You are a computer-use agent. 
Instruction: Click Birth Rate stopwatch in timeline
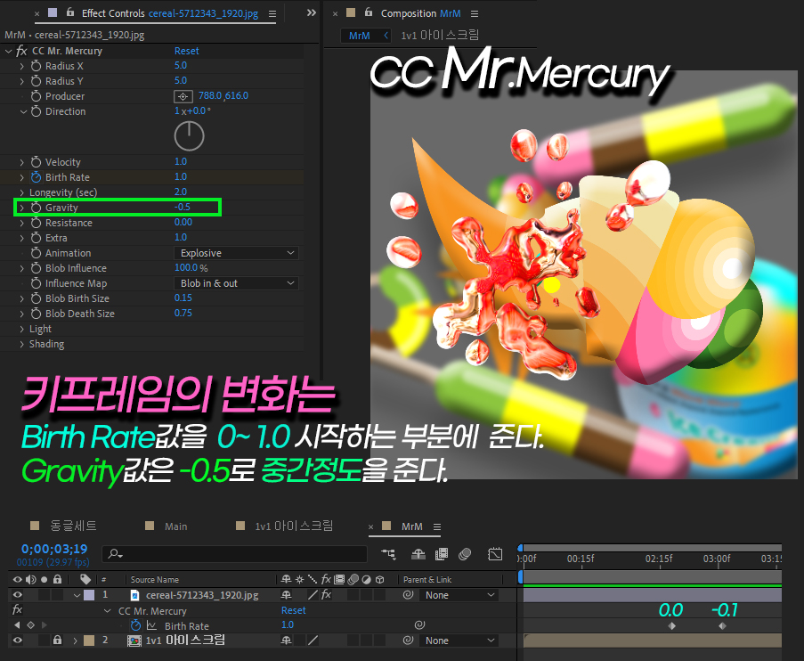click(x=135, y=625)
